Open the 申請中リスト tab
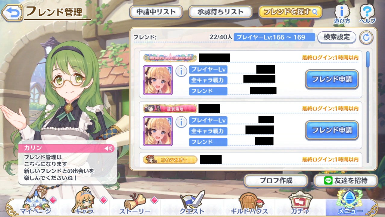Screen dimensions: 385x217 156,12
